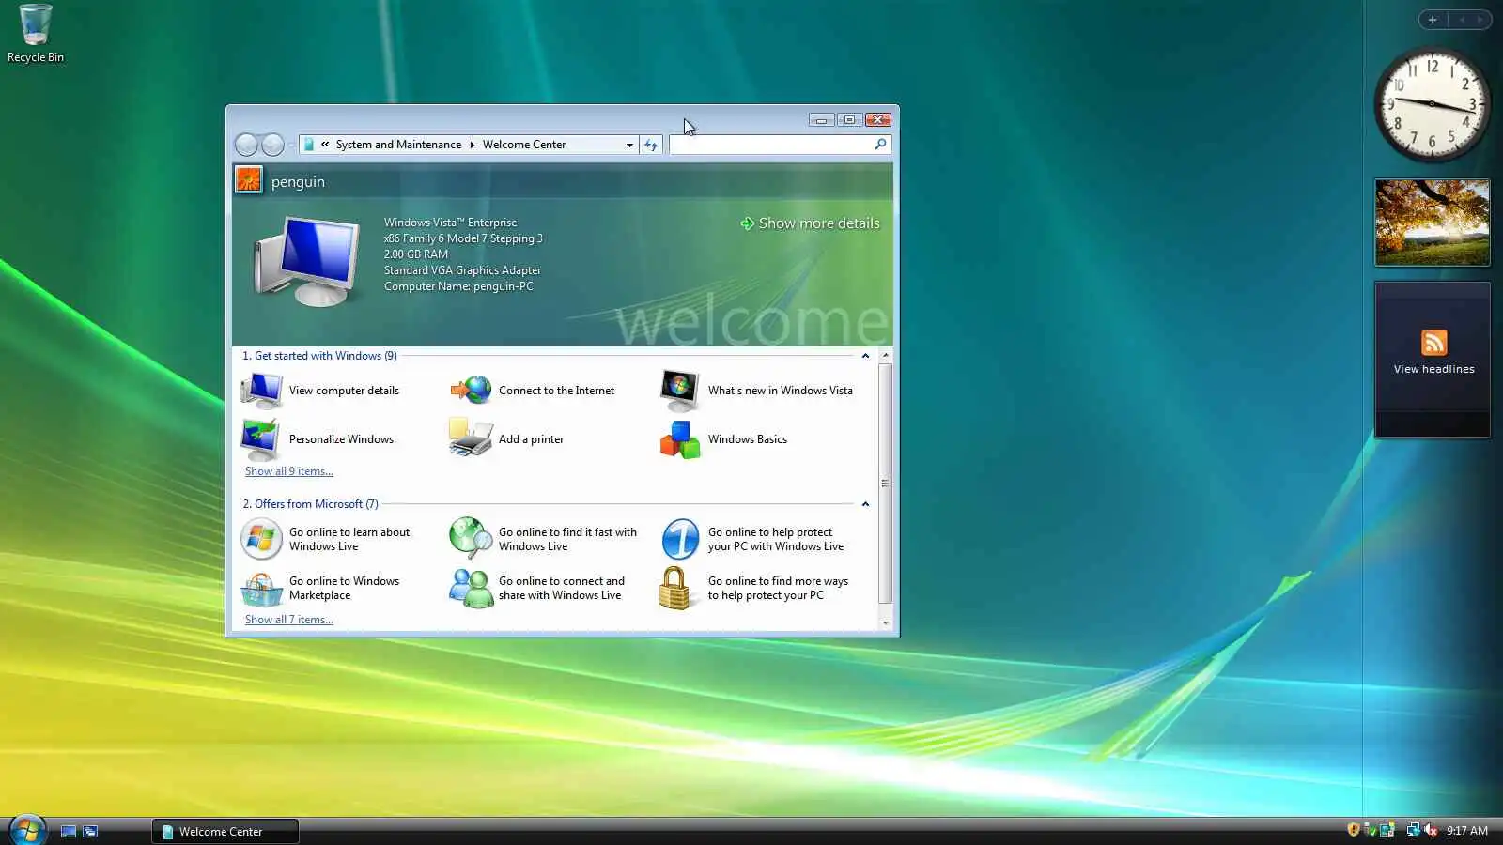Click the 'Windows Vista Enterprise' text
Viewport: 1503px width, 845px height.
450,223
